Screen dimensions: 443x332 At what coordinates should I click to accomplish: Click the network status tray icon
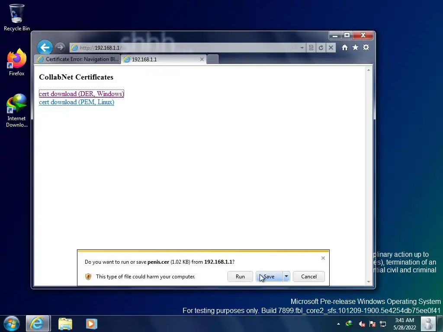pyautogui.click(x=383, y=324)
